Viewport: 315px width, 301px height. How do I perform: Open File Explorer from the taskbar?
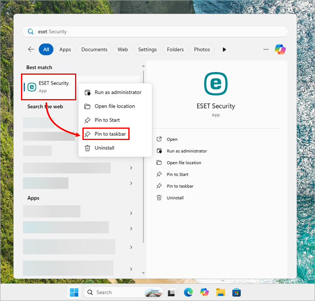[220, 292]
